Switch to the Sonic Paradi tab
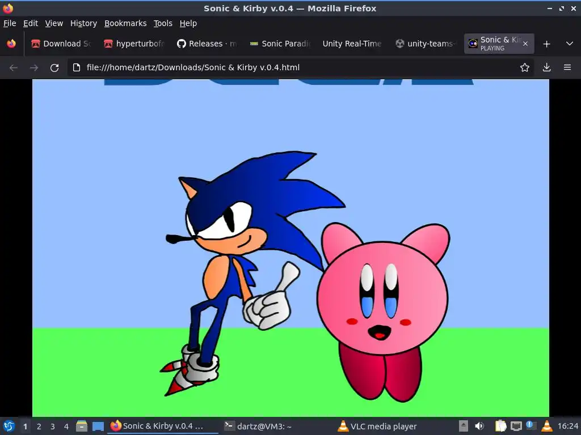Screen dimensions: 581x435 point(280,44)
